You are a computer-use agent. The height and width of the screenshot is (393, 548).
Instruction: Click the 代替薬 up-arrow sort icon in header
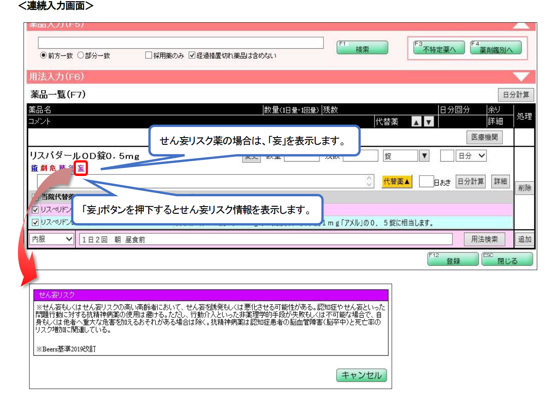pos(416,122)
